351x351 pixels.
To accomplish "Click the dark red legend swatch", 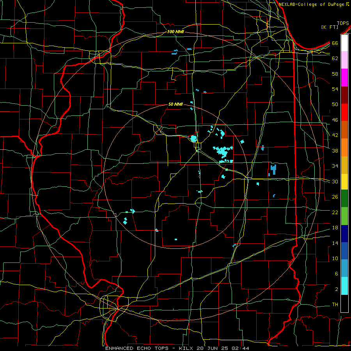I will 344,95.
